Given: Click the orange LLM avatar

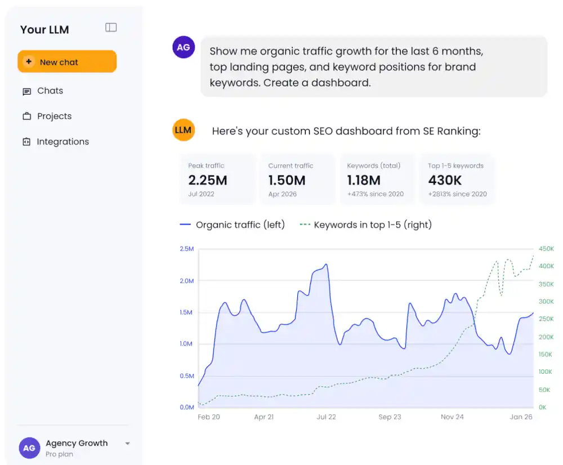Looking at the screenshot, I should click(x=184, y=129).
